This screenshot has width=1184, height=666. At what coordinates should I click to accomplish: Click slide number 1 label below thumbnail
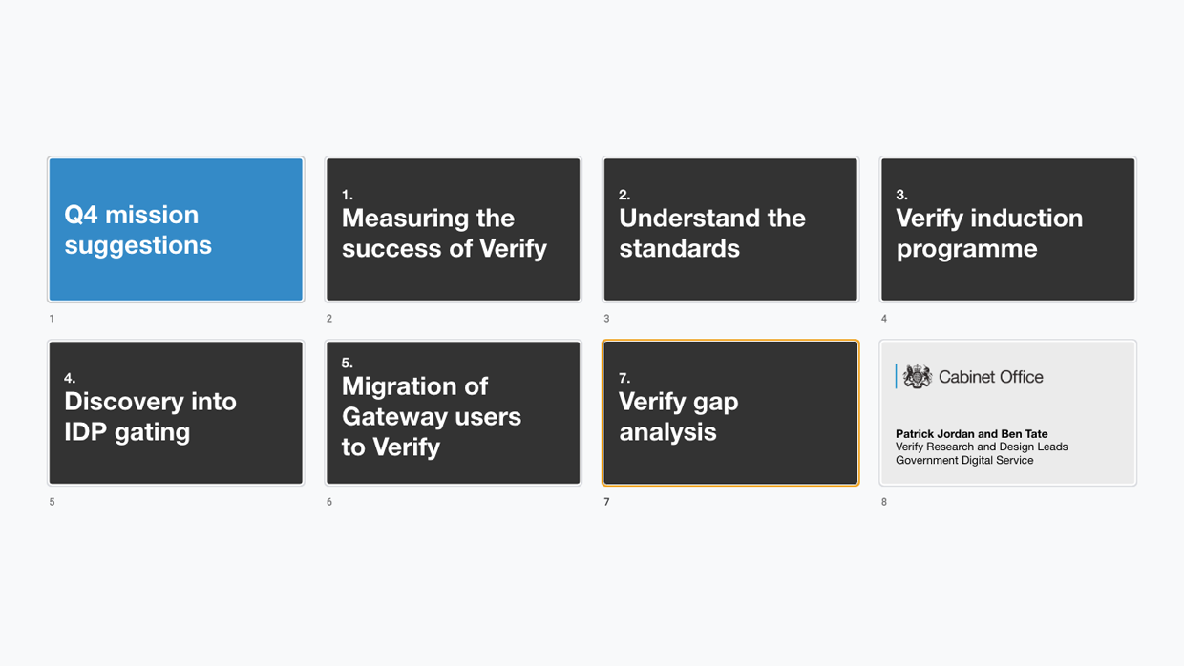(x=52, y=319)
